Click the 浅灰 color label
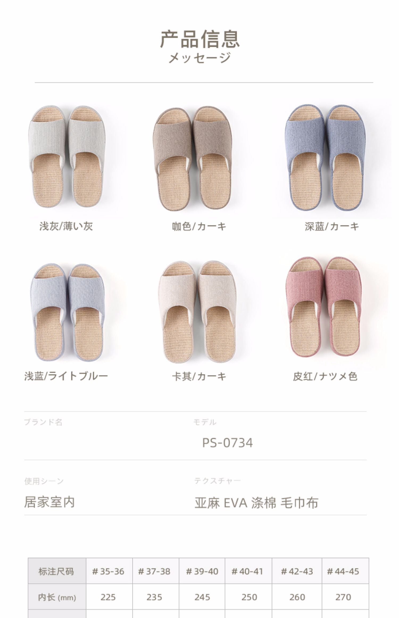Image resolution: width=399 pixels, height=618 pixels. click(66, 226)
